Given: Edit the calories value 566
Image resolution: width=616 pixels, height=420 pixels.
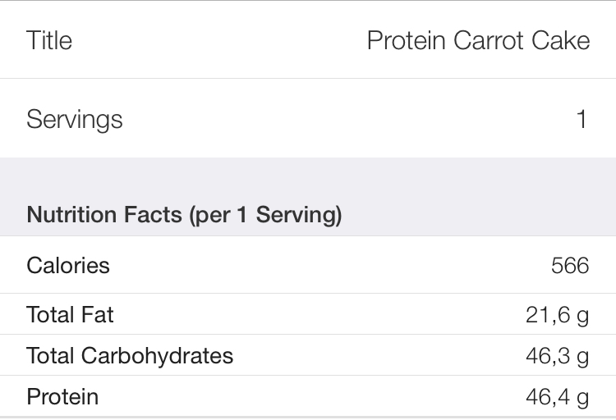Looking at the screenshot, I should tap(570, 265).
